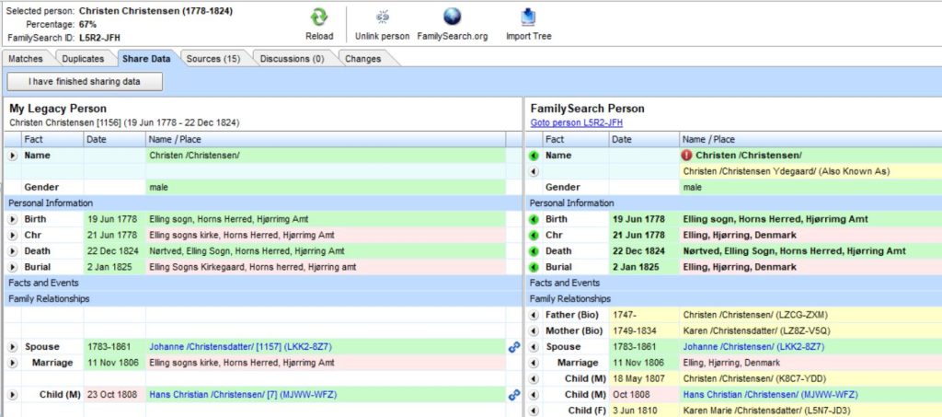The width and height of the screenshot is (942, 417).
Task: Click the Reload icon
Action: point(319,17)
